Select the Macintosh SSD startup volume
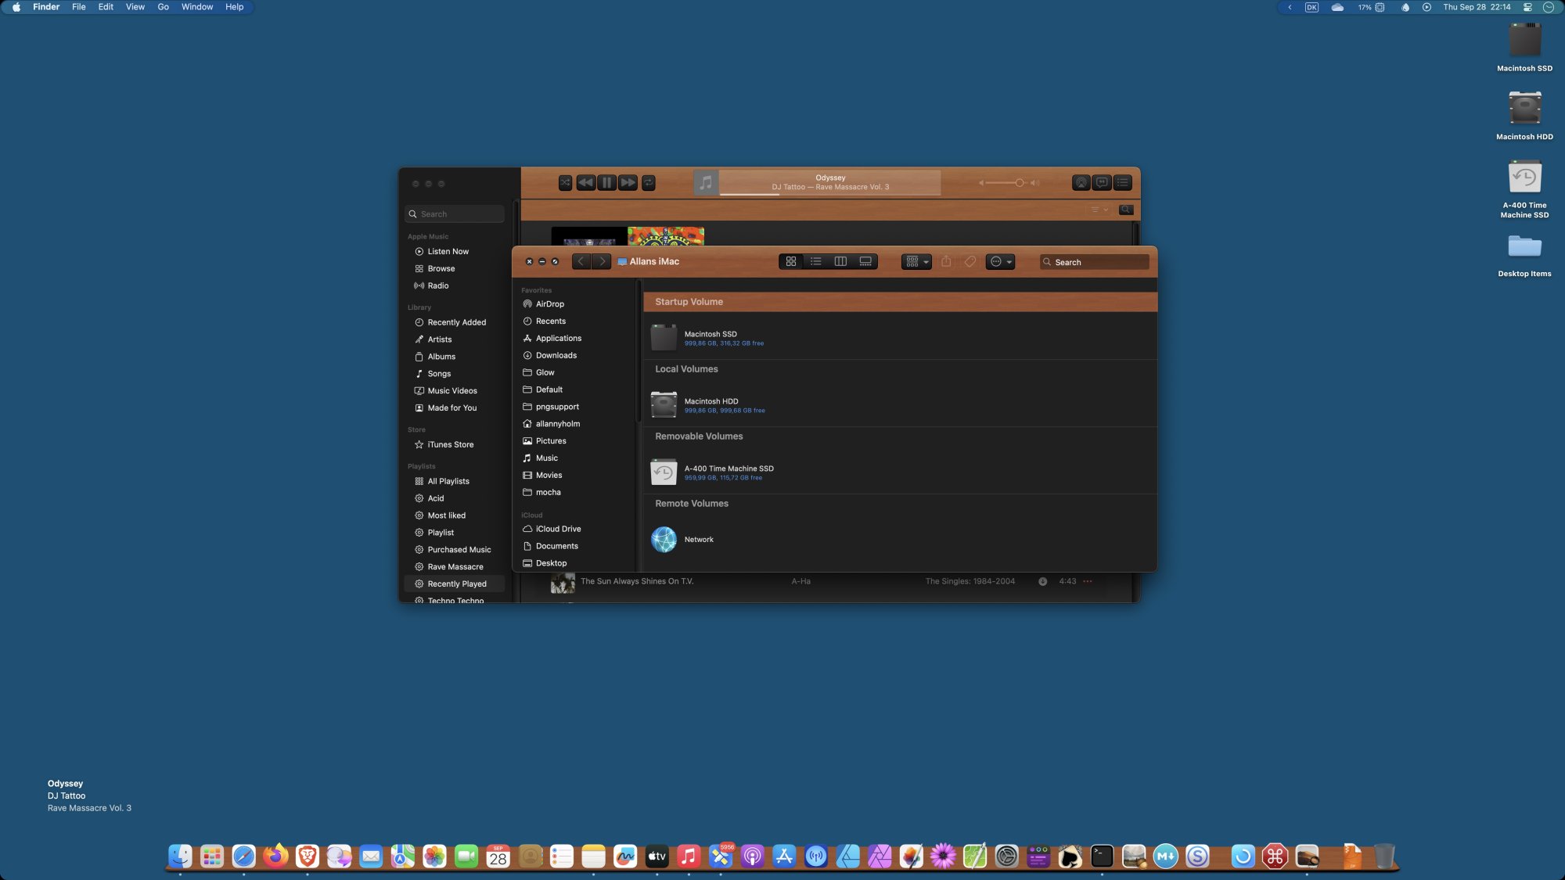The image size is (1565, 880). tap(711, 336)
